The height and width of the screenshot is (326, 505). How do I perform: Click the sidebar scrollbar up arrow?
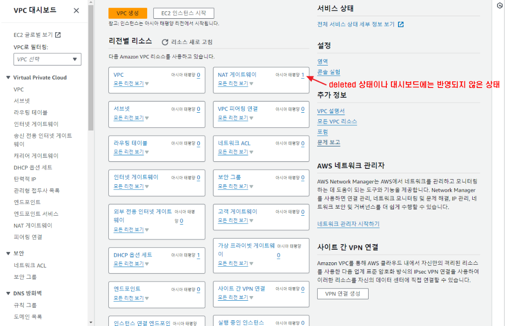(91, 3)
